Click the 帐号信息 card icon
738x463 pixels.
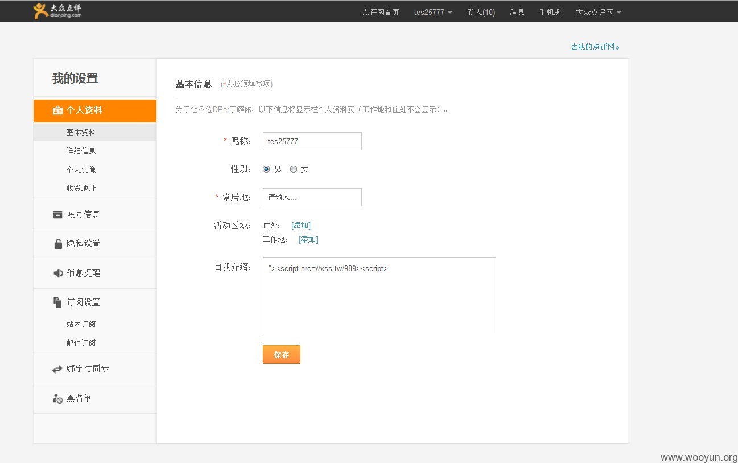tap(57, 215)
